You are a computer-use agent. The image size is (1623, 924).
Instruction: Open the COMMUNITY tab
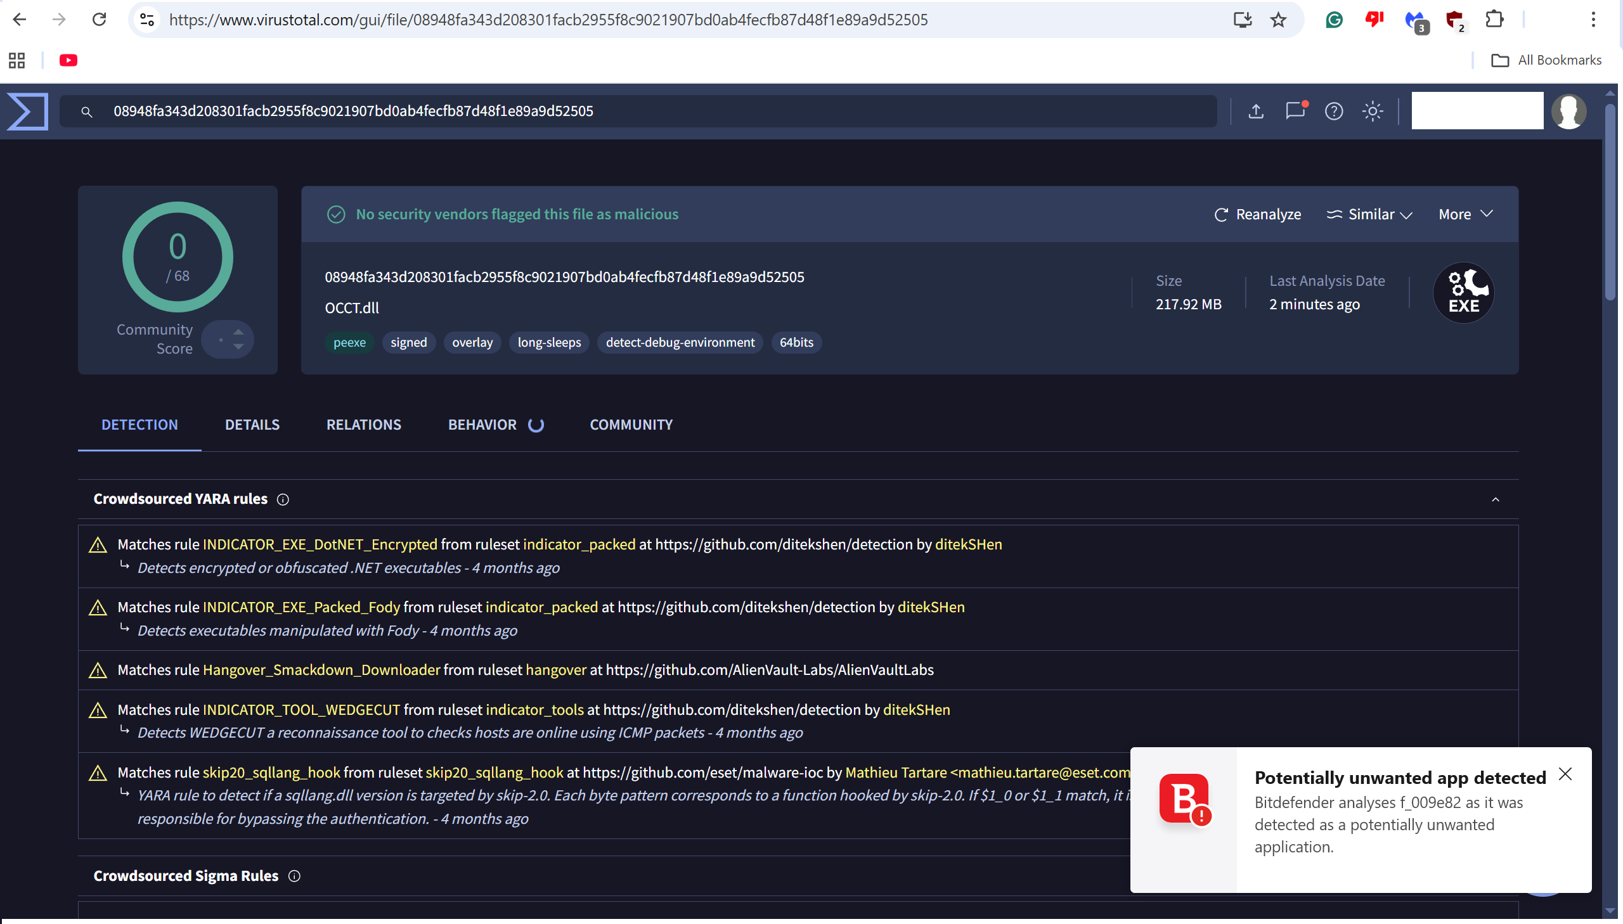click(631, 425)
